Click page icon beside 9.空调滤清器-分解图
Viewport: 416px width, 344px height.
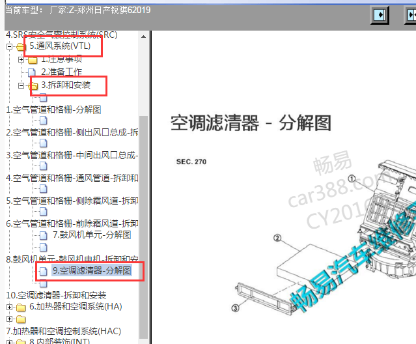43,271
